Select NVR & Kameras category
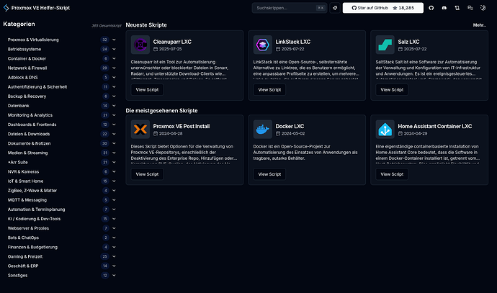Viewport: 497px width, 293px height. tap(23, 171)
